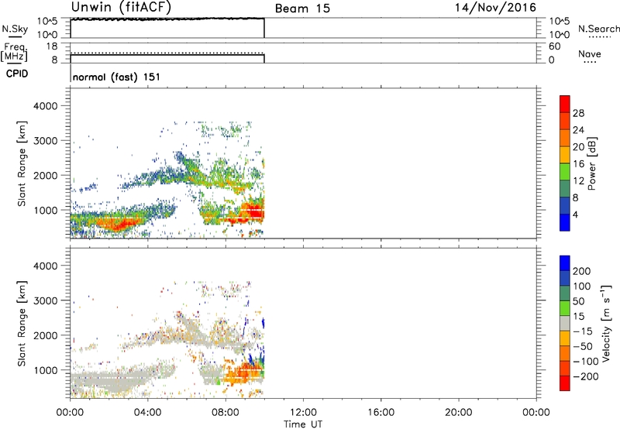This screenshot has height=429, width=620.
Task: Click the velocity panel 'Slant Range [km]' label
Action: click(22, 324)
